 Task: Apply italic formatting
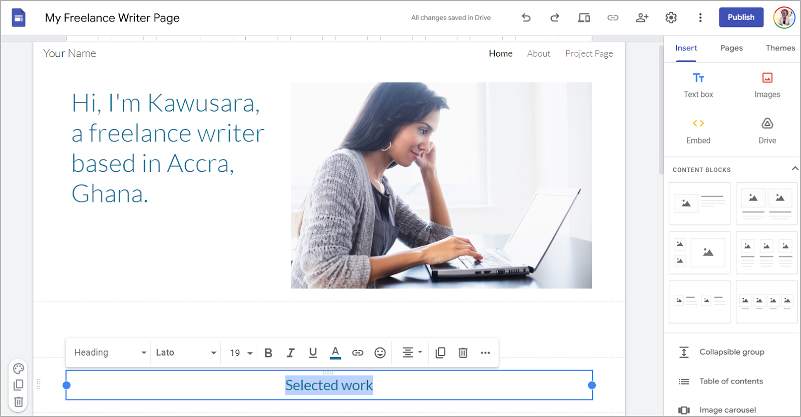click(x=290, y=352)
